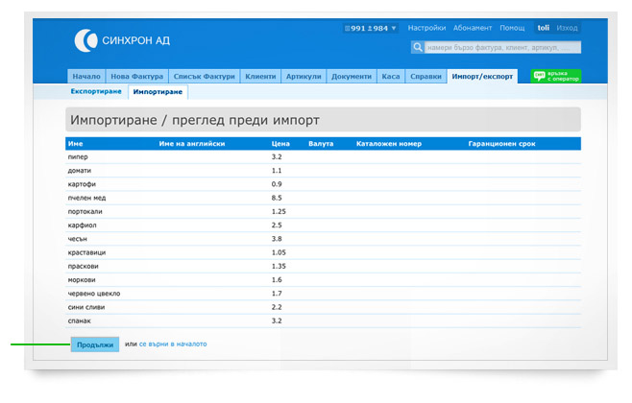
Task: Open the Клиенти tab
Action: click(x=260, y=76)
